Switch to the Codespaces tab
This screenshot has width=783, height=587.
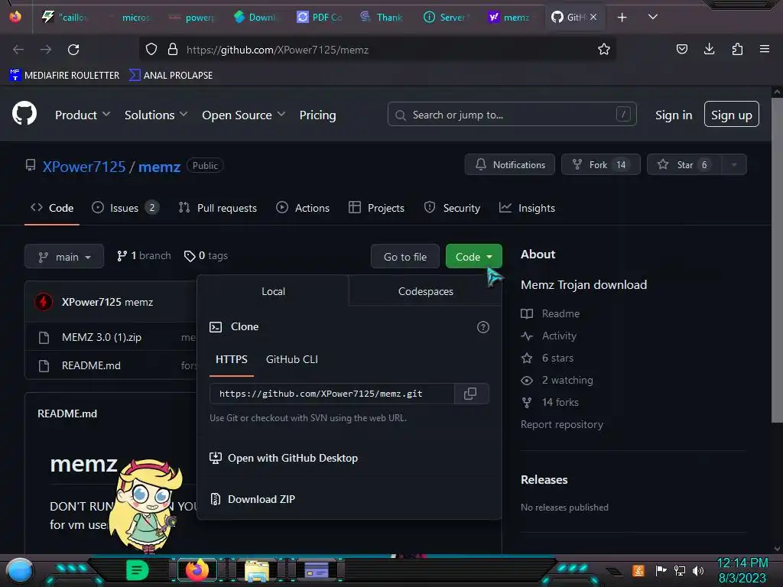pyautogui.click(x=425, y=291)
